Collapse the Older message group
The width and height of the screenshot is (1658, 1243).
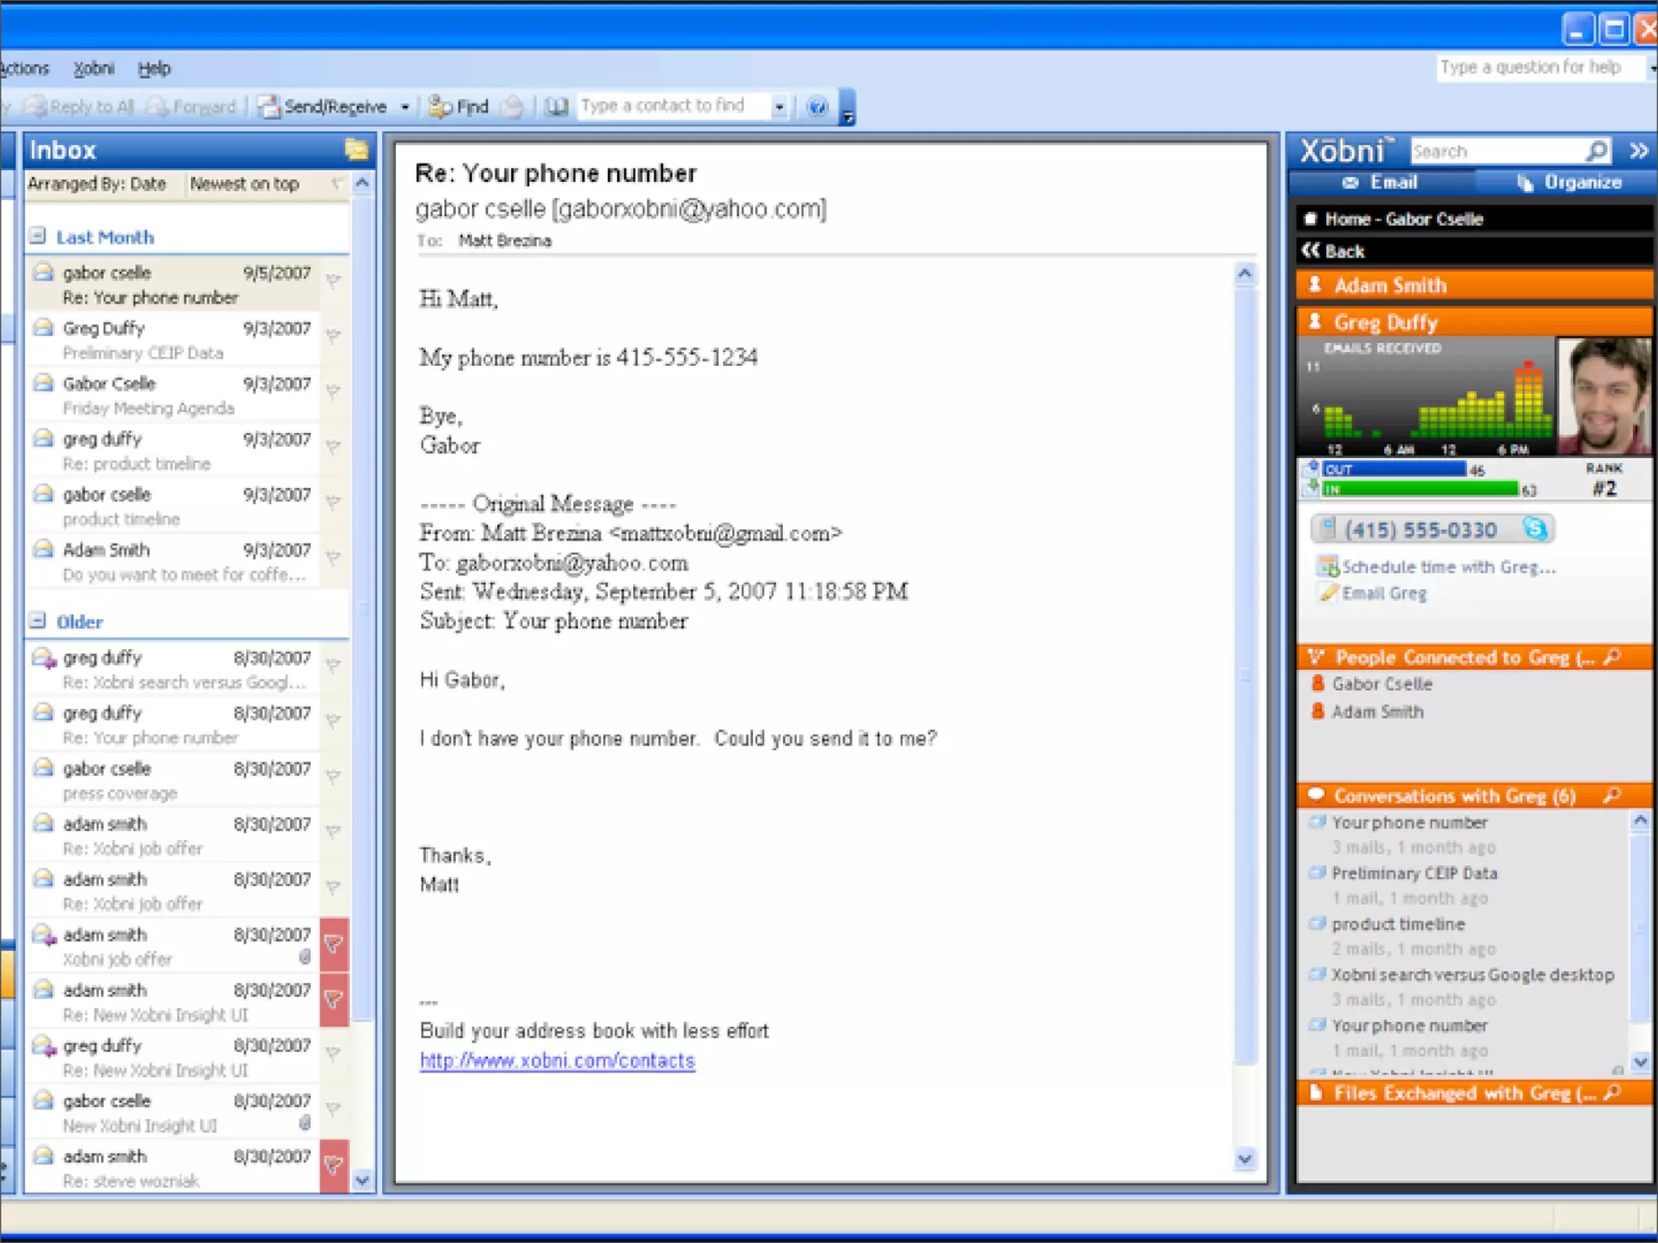[37, 621]
